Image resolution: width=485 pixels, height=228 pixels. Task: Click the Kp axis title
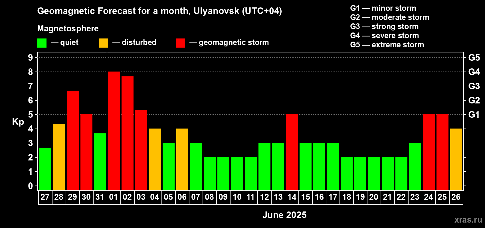[18, 122]
